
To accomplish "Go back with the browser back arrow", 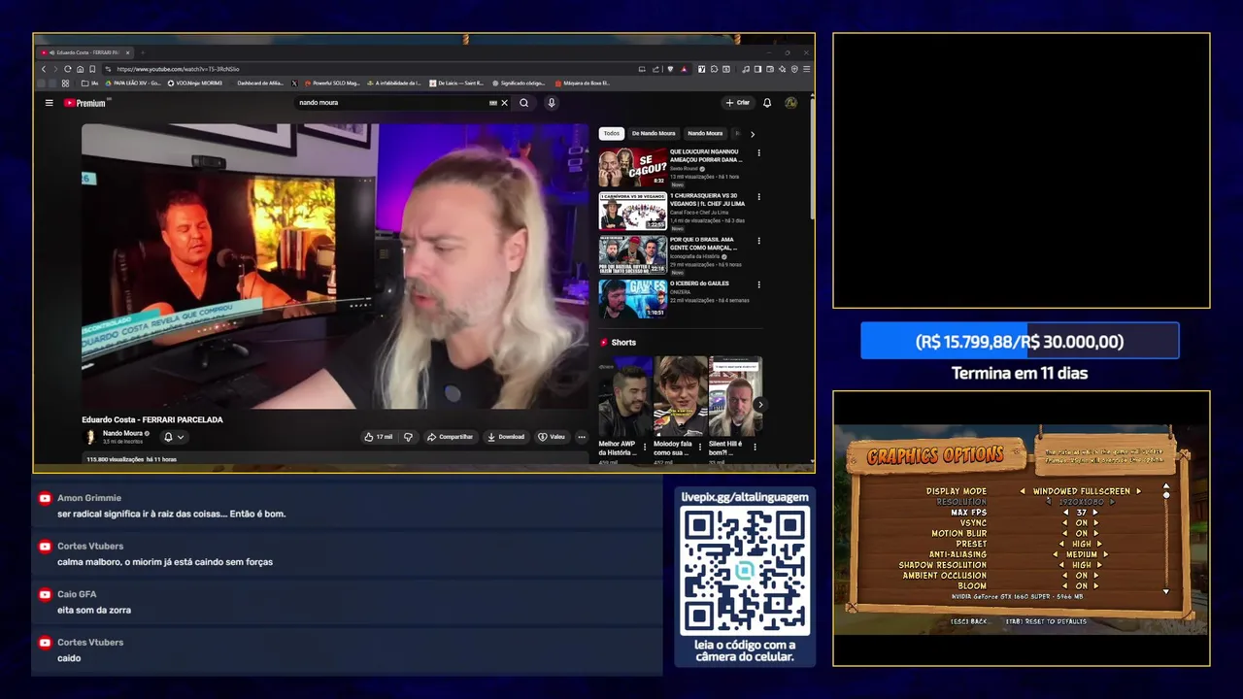I will point(44,69).
